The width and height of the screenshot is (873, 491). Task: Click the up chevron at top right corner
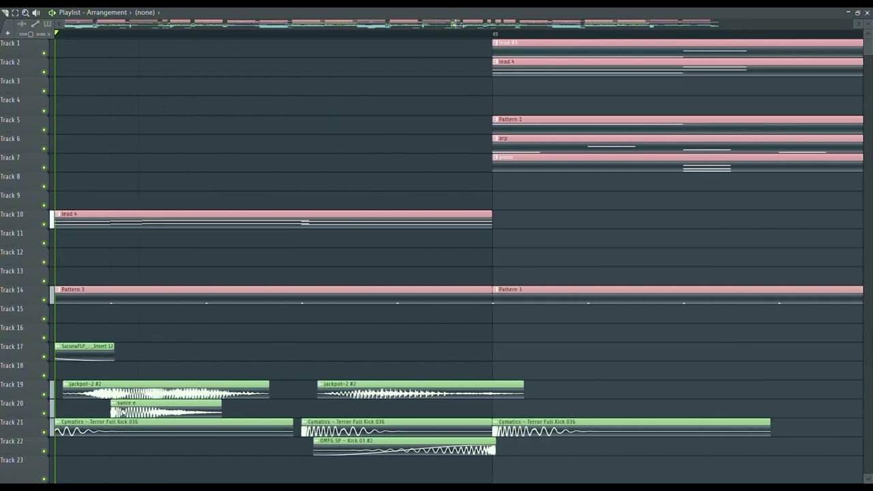click(867, 33)
